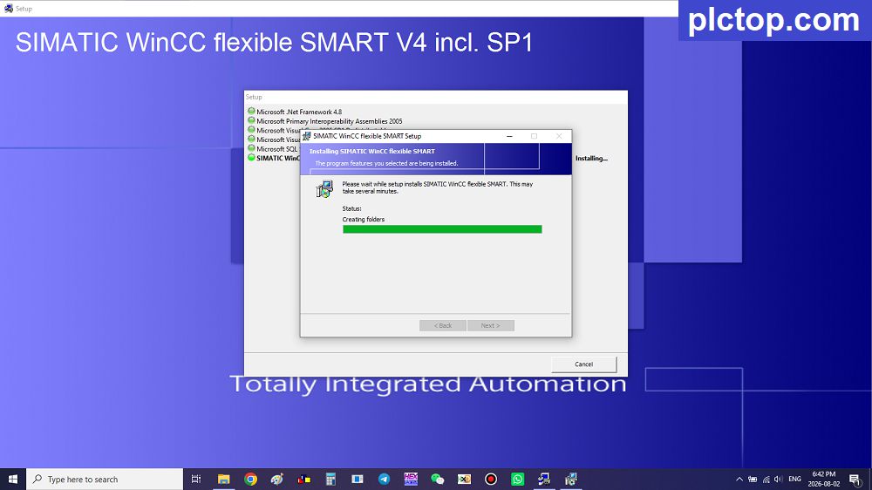Click the WinCC flexible SMART Setup title icon
872x490 pixels.
(x=306, y=136)
